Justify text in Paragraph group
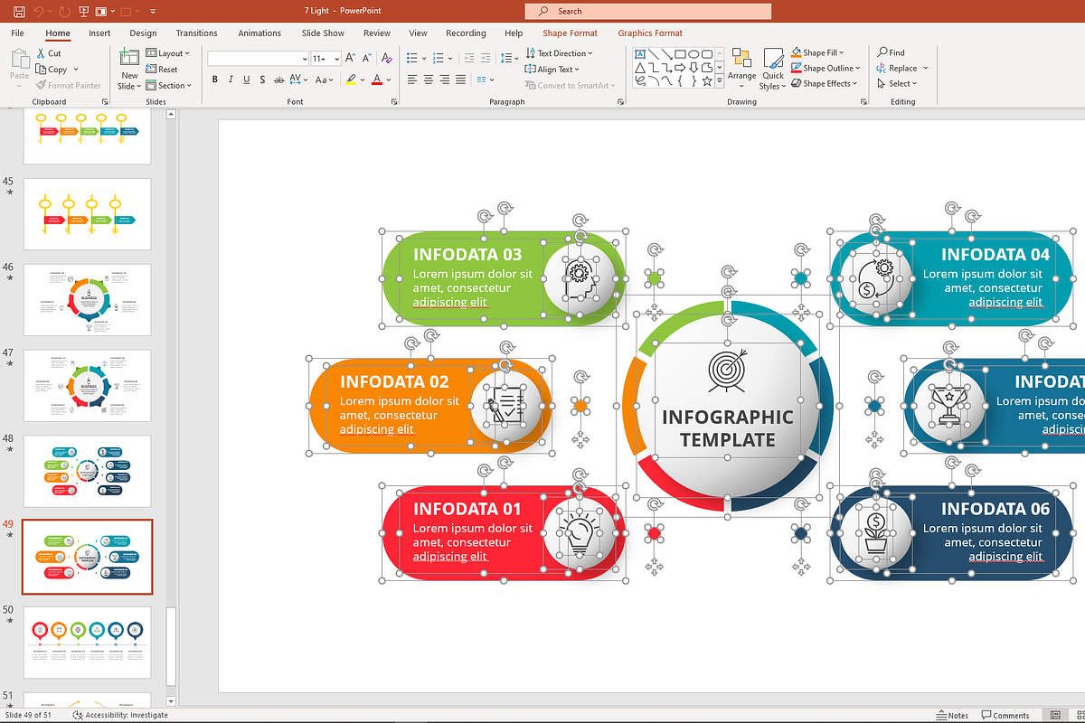 click(458, 80)
